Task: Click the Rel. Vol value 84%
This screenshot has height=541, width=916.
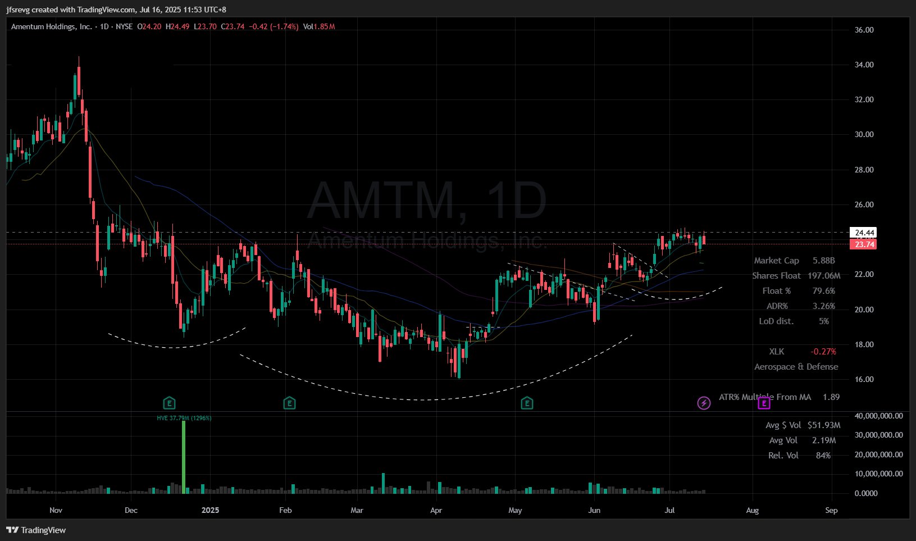Action: point(823,456)
